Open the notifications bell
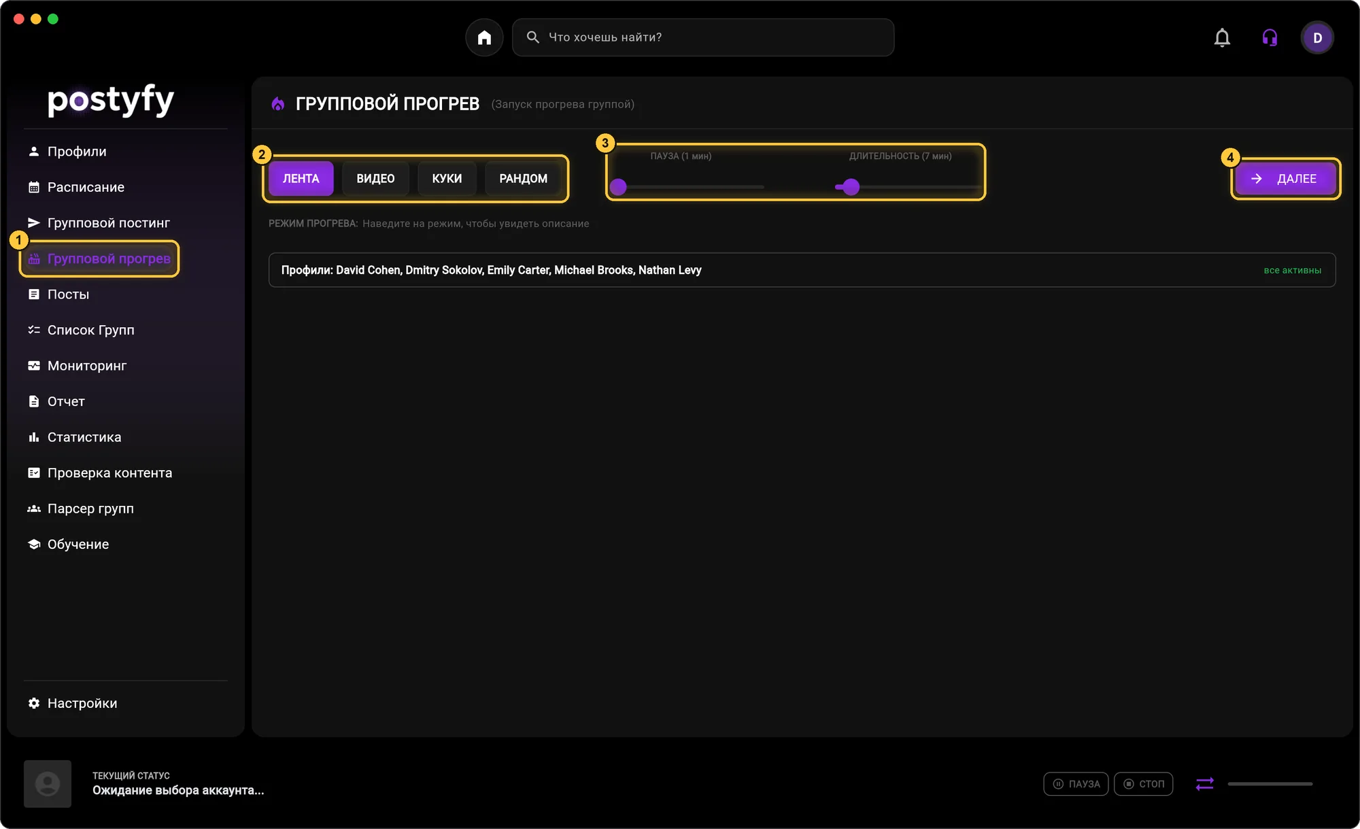This screenshot has width=1360, height=829. pyautogui.click(x=1222, y=37)
